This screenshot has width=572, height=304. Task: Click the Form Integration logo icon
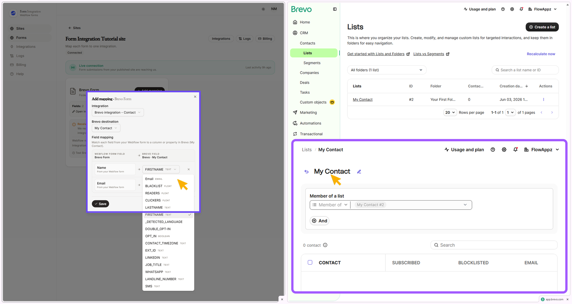pyautogui.click(x=13, y=13)
